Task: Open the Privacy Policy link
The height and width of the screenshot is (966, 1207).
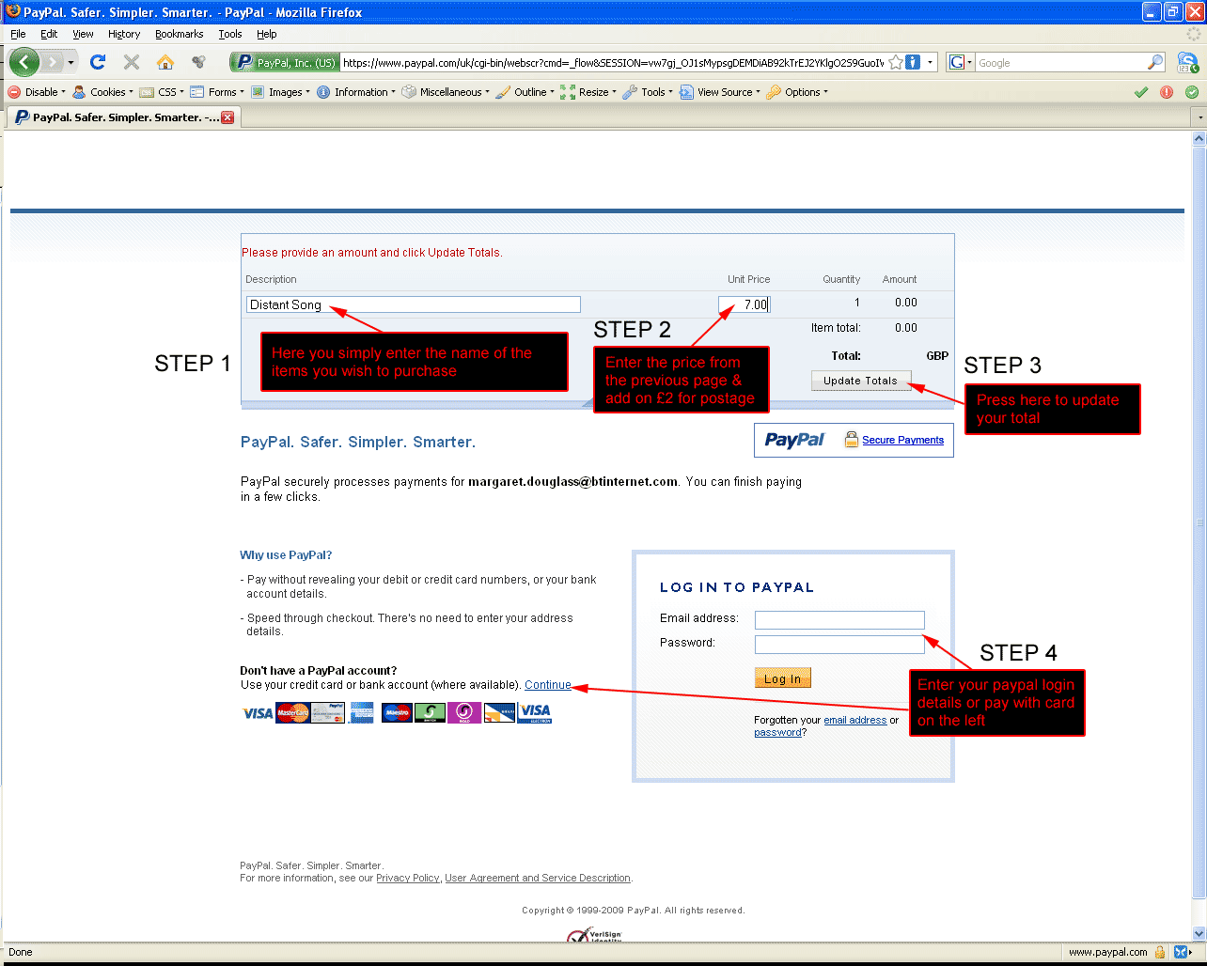Action: coord(408,878)
